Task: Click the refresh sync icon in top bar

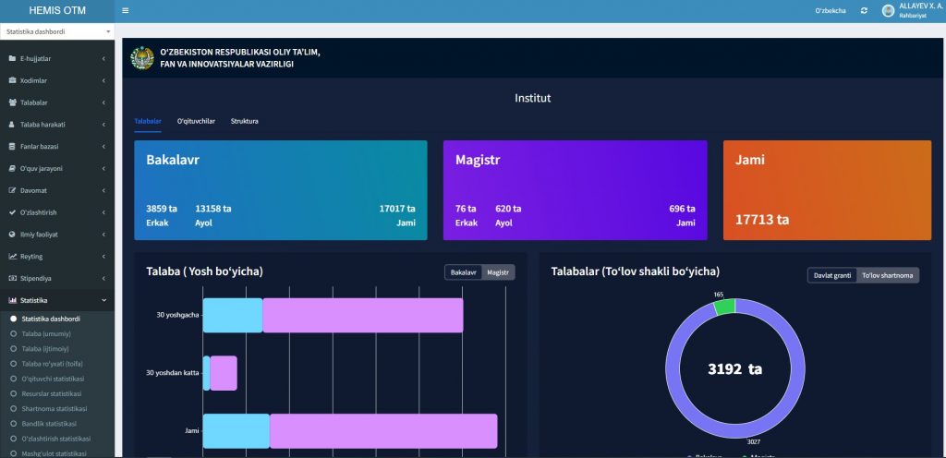Action: coord(864,11)
